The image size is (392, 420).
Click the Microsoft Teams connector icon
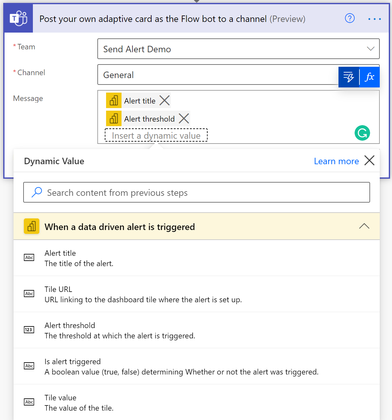click(18, 18)
